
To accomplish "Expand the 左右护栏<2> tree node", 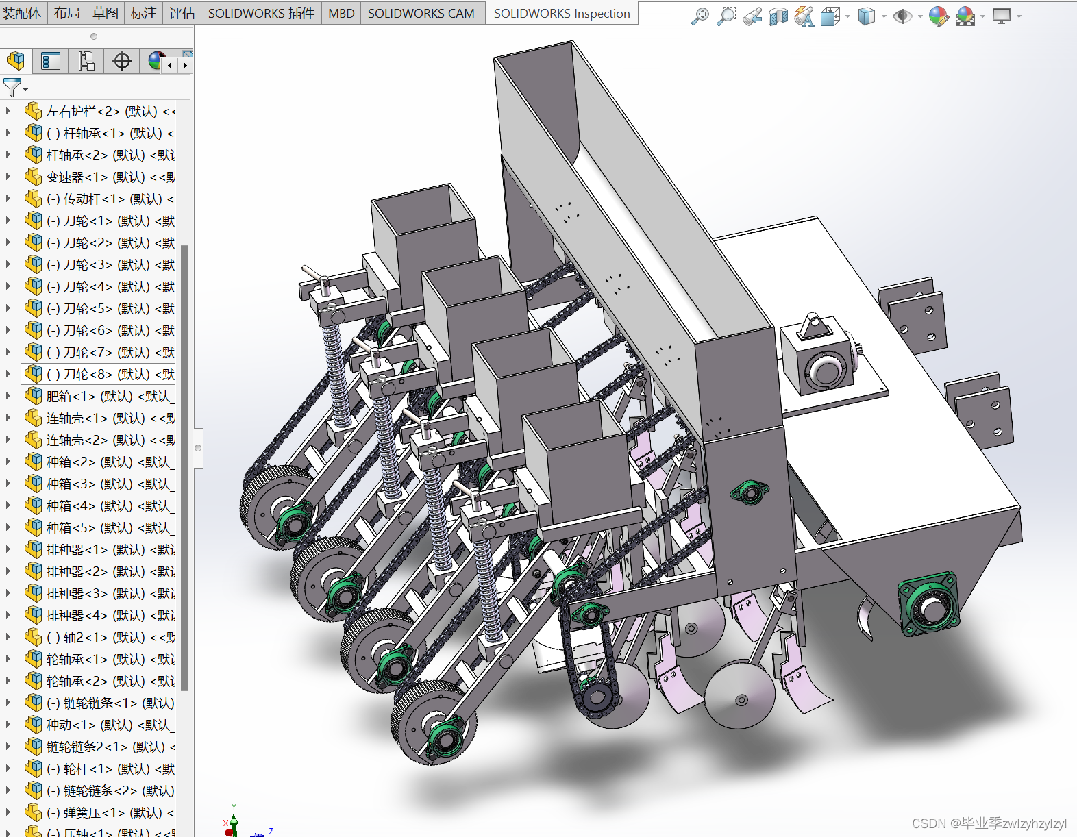I will pyautogui.click(x=8, y=110).
